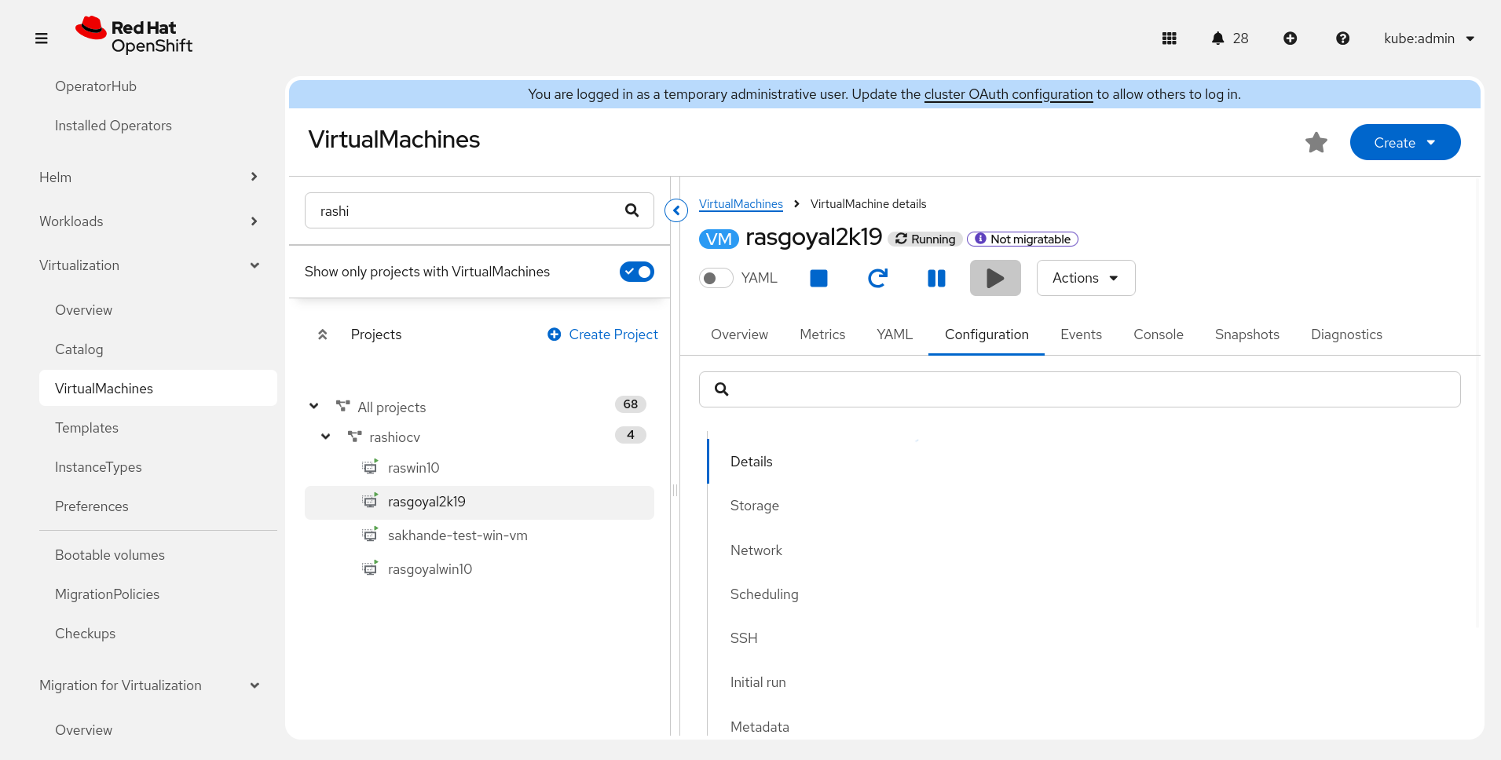
Task: Open the Snapshots tab
Action: click(1247, 334)
